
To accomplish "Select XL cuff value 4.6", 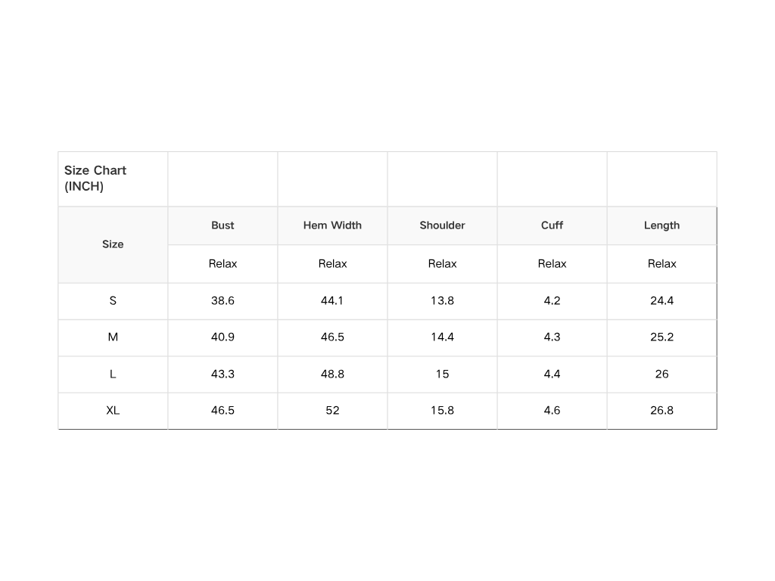I will (x=552, y=411).
